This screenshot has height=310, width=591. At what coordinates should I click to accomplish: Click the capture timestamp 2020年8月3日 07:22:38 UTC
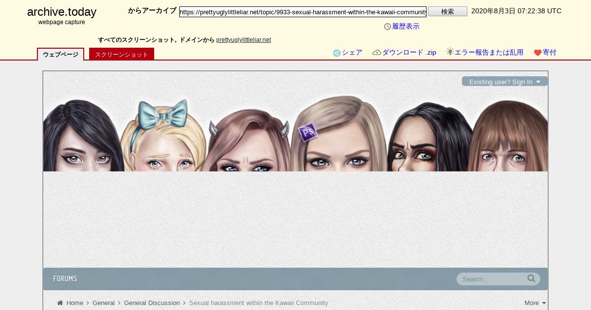[516, 11]
